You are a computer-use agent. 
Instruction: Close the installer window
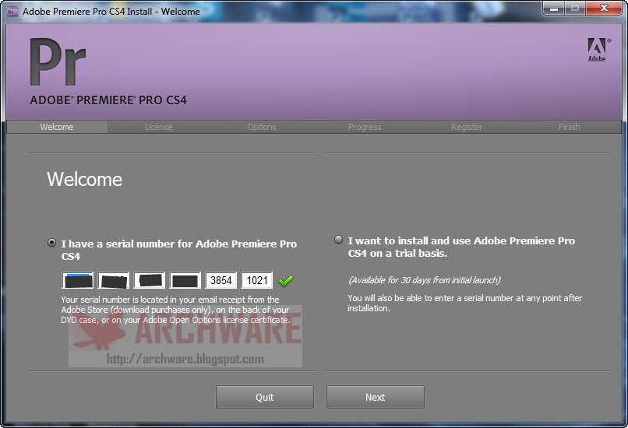tap(605, 8)
